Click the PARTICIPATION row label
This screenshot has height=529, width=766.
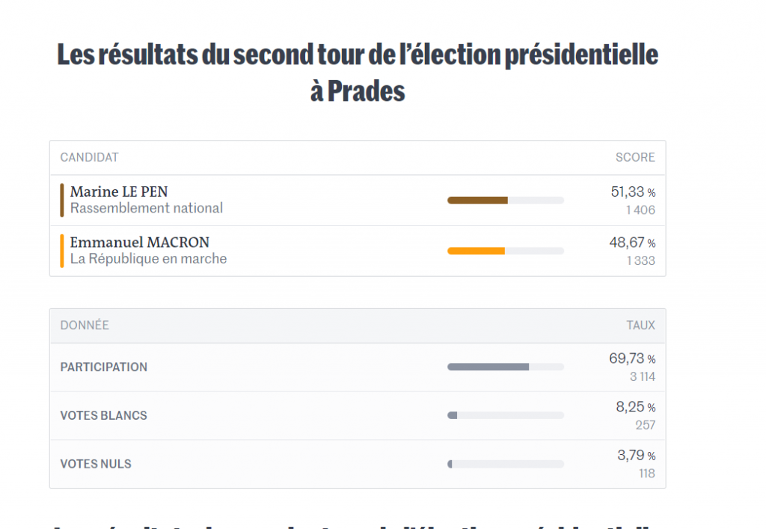click(x=104, y=367)
